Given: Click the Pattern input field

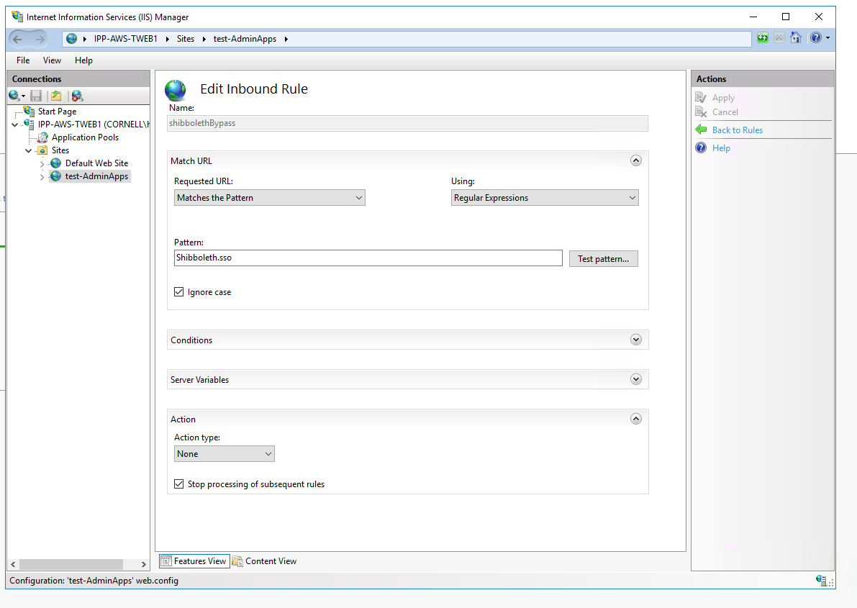Looking at the screenshot, I should tap(368, 258).
